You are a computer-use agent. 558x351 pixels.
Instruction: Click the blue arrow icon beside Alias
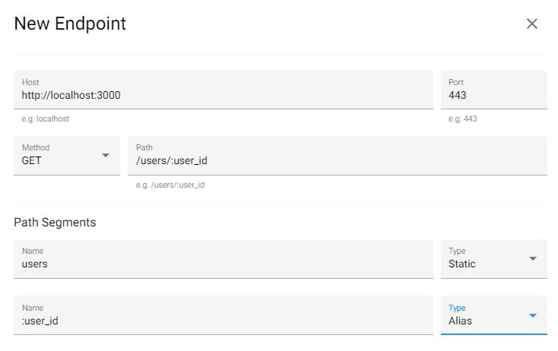[533, 315]
